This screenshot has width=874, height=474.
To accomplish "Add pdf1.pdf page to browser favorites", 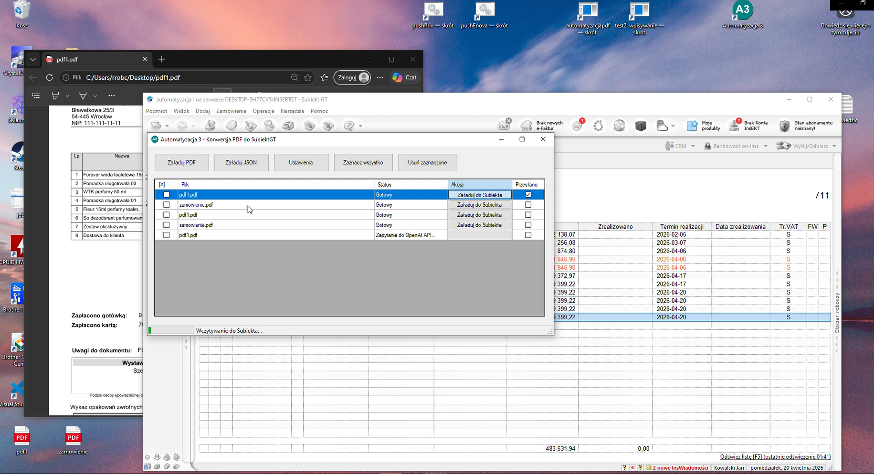I will coord(308,77).
